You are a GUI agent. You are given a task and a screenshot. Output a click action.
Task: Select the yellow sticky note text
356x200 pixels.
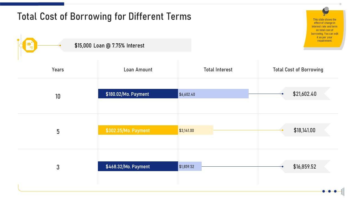click(324, 30)
